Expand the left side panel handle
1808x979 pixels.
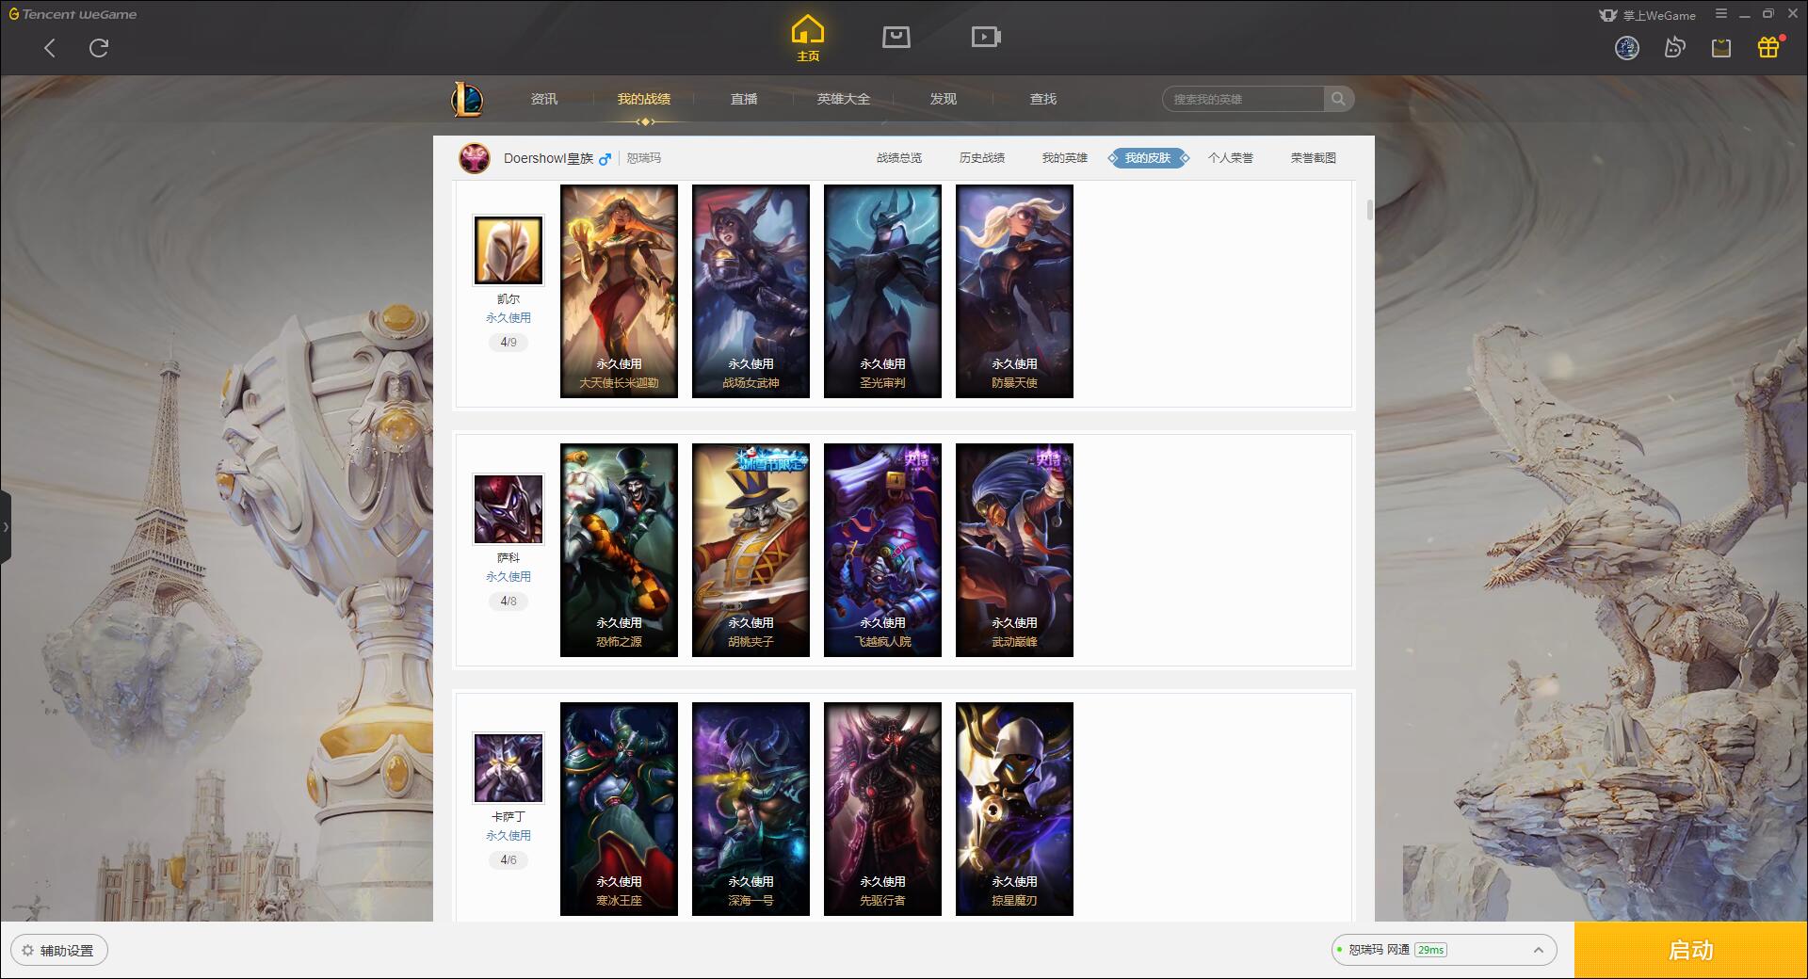click(x=6, y=527)
